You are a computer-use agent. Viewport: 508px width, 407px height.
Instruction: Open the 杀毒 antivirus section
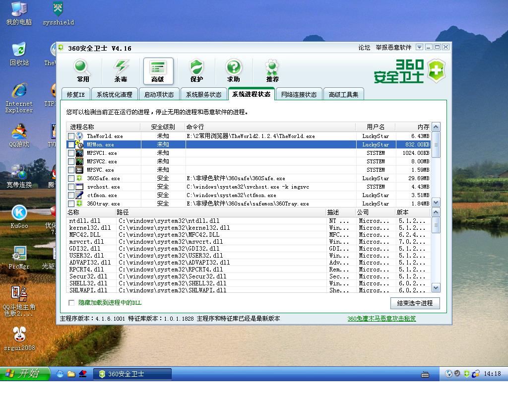click(121, 71)
